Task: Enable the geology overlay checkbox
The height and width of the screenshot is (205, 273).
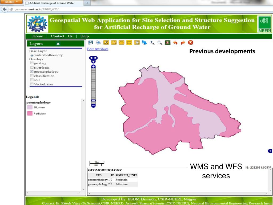Action: 32,63
